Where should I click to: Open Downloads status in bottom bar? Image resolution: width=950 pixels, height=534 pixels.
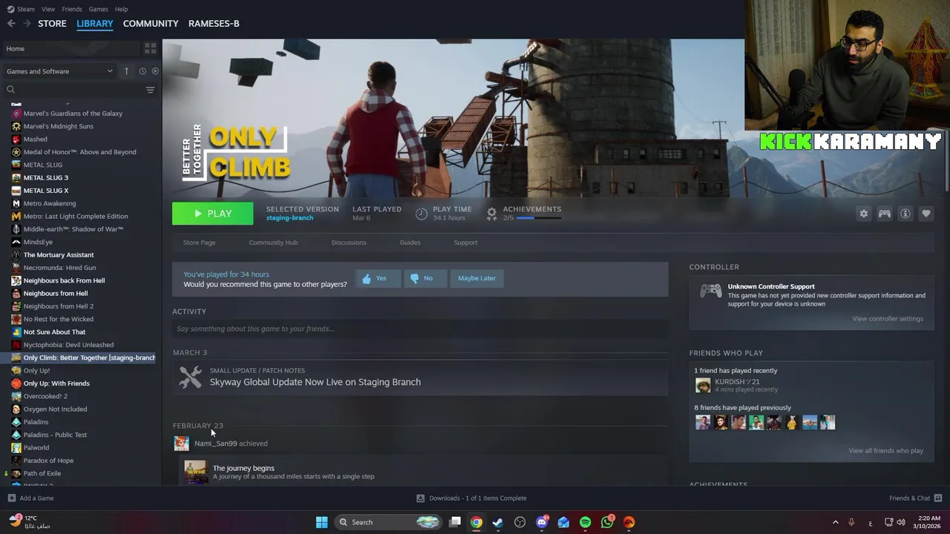tap(471, 498)
